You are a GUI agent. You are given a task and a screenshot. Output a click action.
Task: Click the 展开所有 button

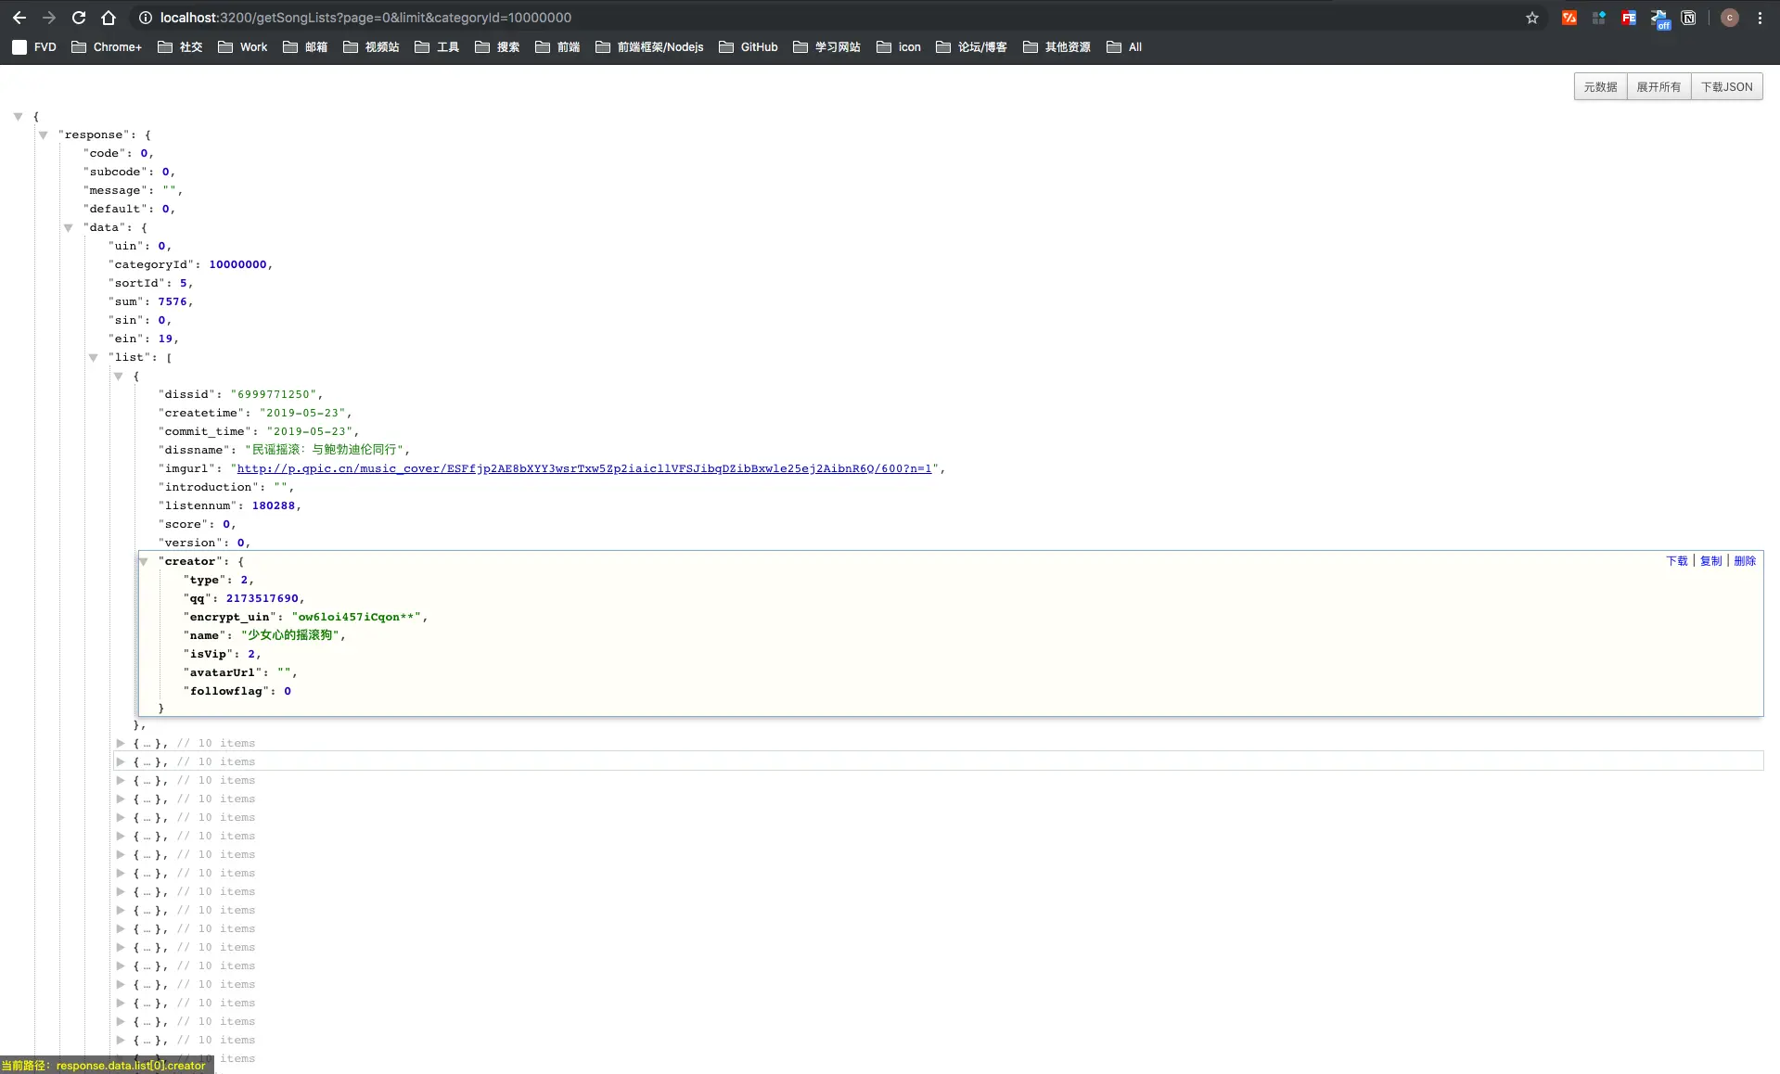click(x=1658, y=86)
